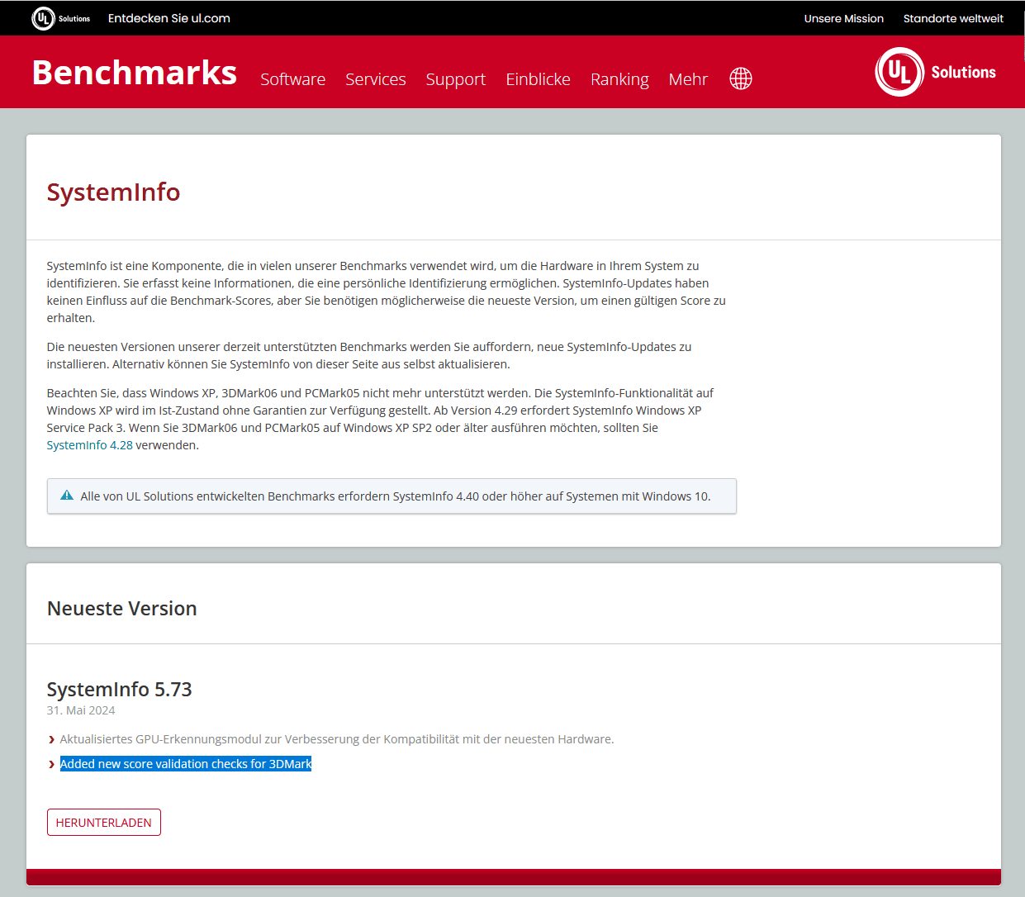Open the SystemInfo 4.28 link
Screen dimensions: 1025x897
pyautogui.click(x=90, y=445)
